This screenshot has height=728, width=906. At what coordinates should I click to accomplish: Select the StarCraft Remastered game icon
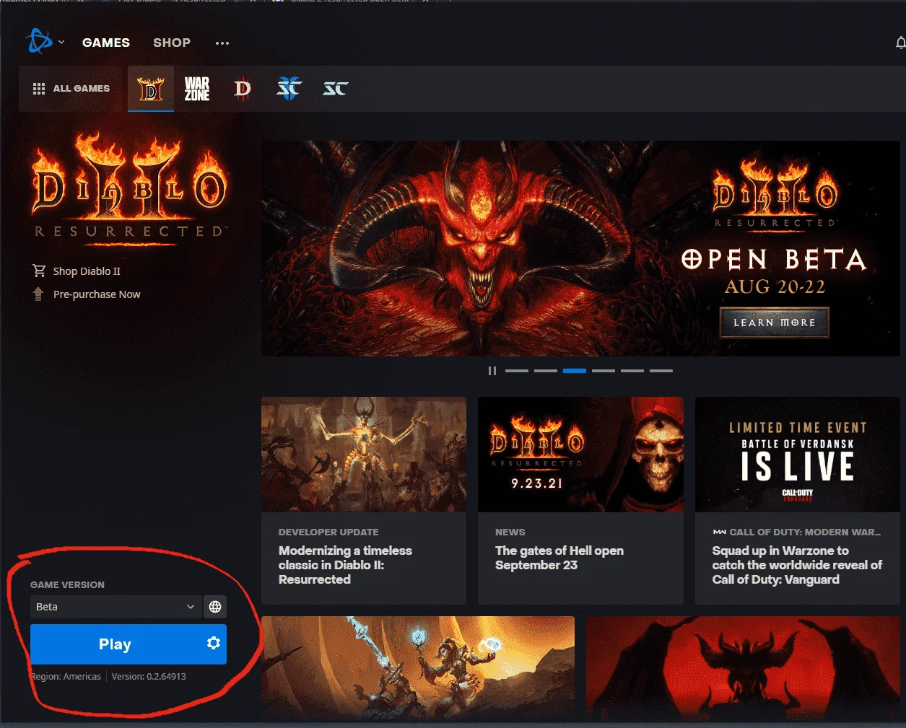pyautogui.click(x=336, y=89)
